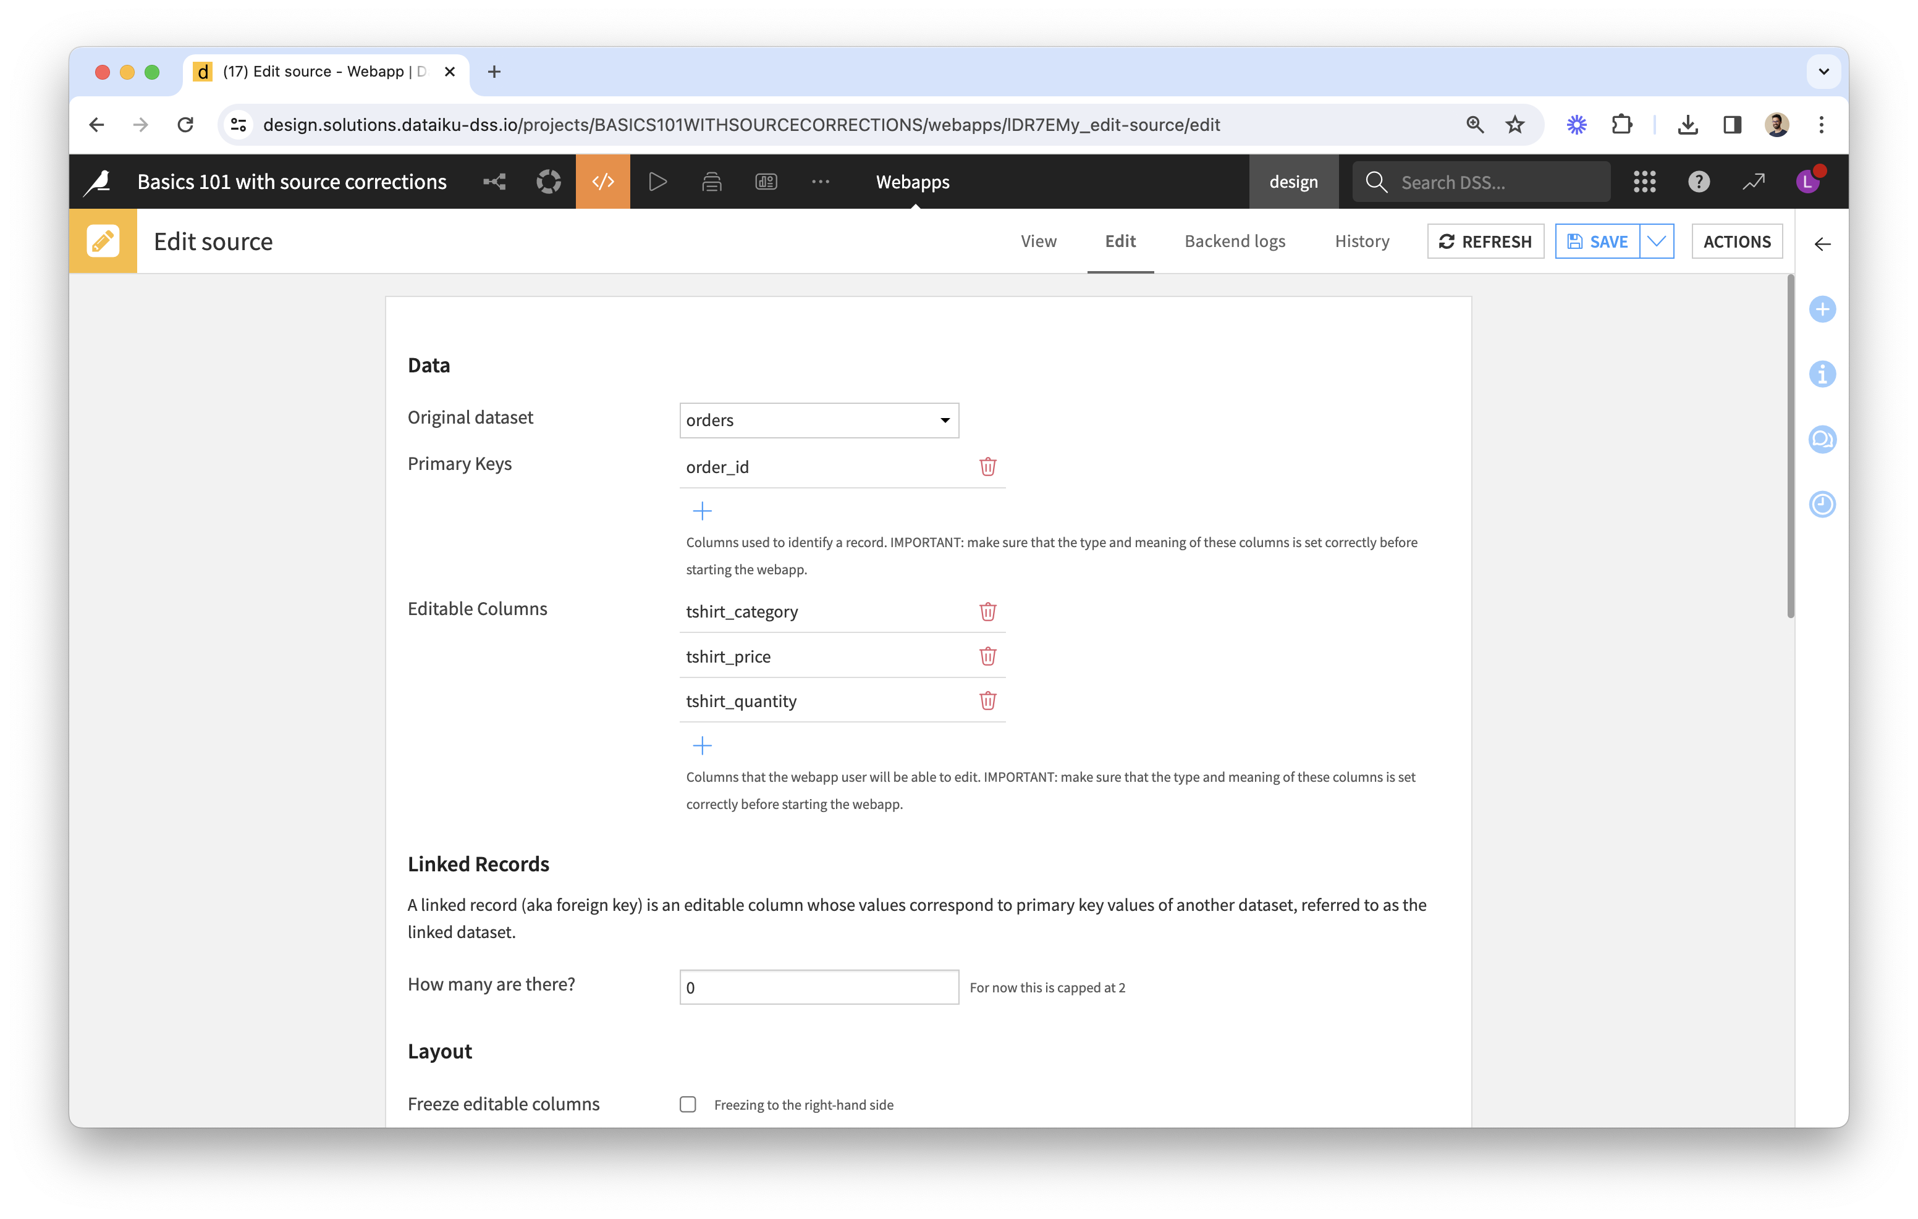Delete tshirt_price using its trash icon
The width and height of the screenshot is (1918, 1219).
pos(987,656)
